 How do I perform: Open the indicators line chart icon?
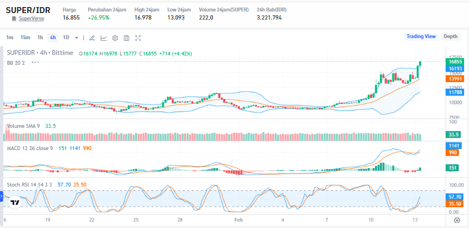103,38
